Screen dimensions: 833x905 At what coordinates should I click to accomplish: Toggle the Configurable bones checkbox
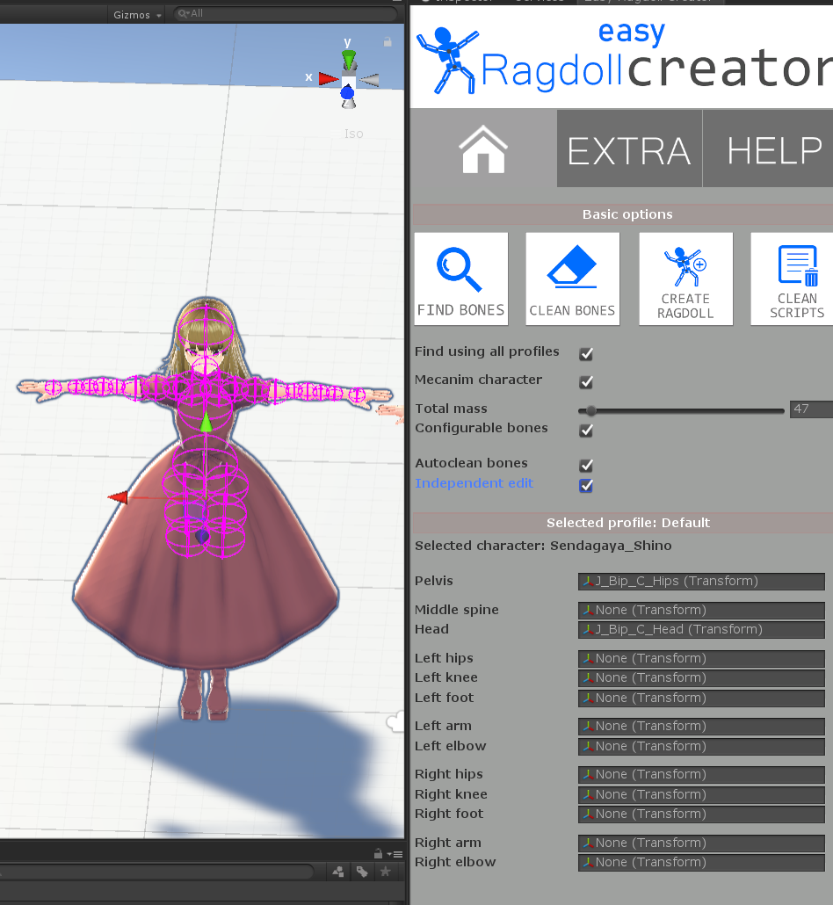[x=586, y=431]
